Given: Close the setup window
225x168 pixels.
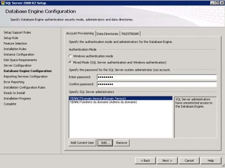Looking at the screenshot, I should click(x=222, y=3).
